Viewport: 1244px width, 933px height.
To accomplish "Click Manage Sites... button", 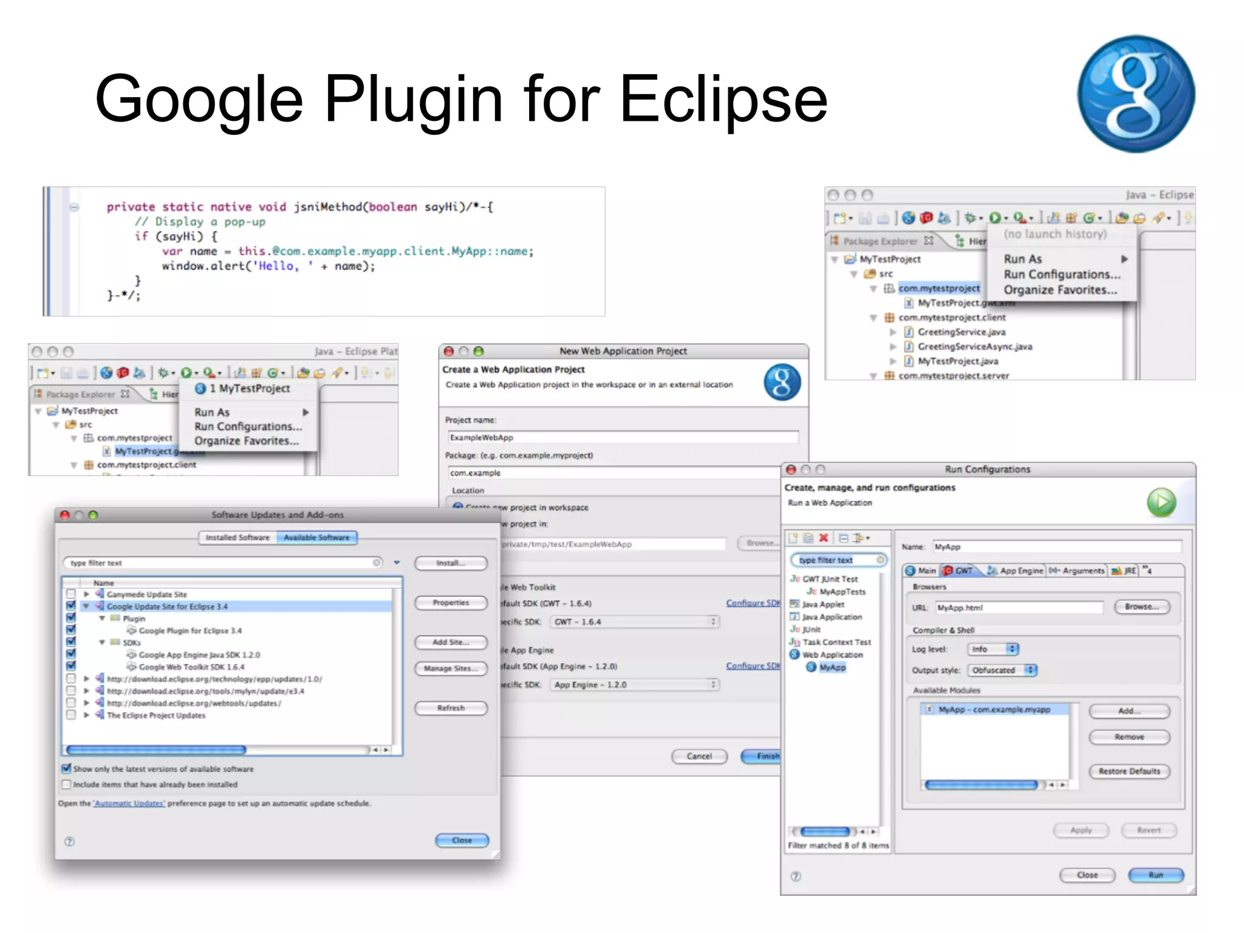I will [x=451, y=668].
